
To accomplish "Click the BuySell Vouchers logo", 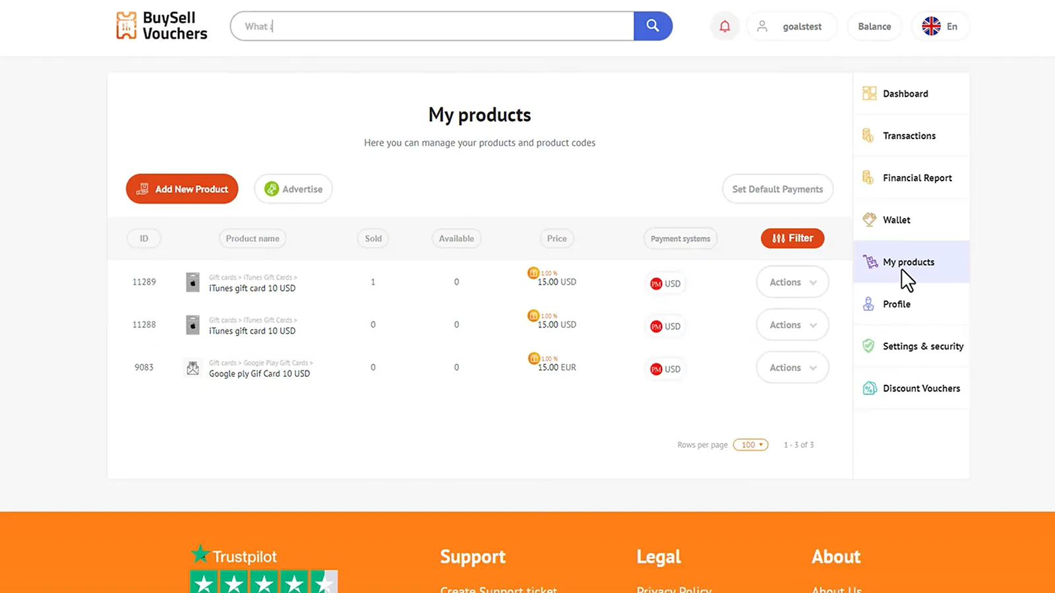I will point(160,26).
